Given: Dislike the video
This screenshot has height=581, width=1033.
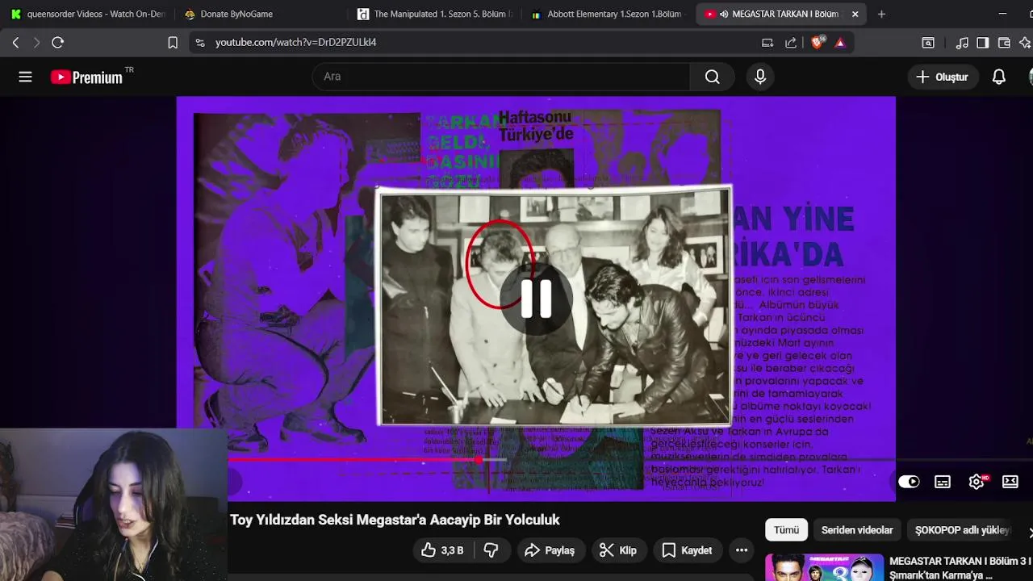Looking at the screenshot, I should pos(491,550).
